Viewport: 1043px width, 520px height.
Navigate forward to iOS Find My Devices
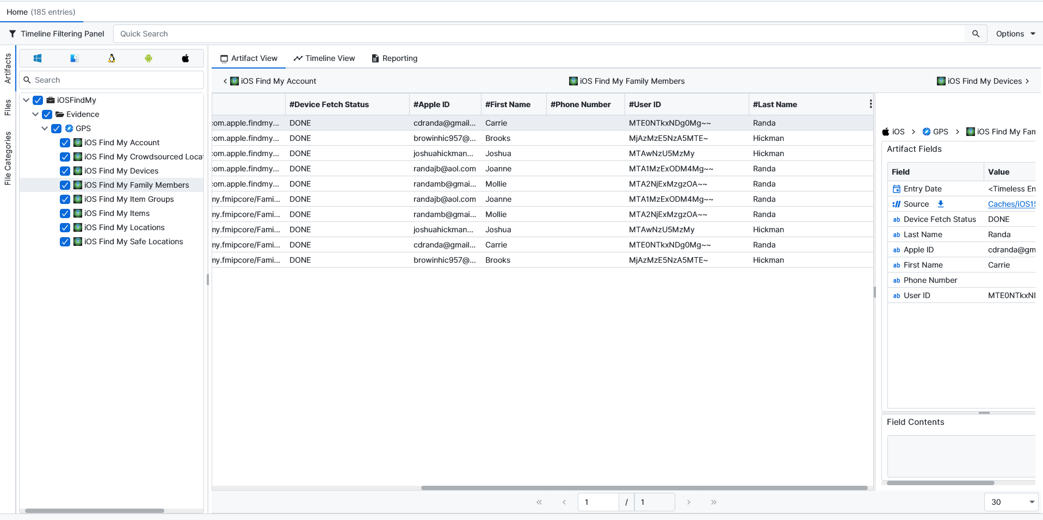[983, 81]
